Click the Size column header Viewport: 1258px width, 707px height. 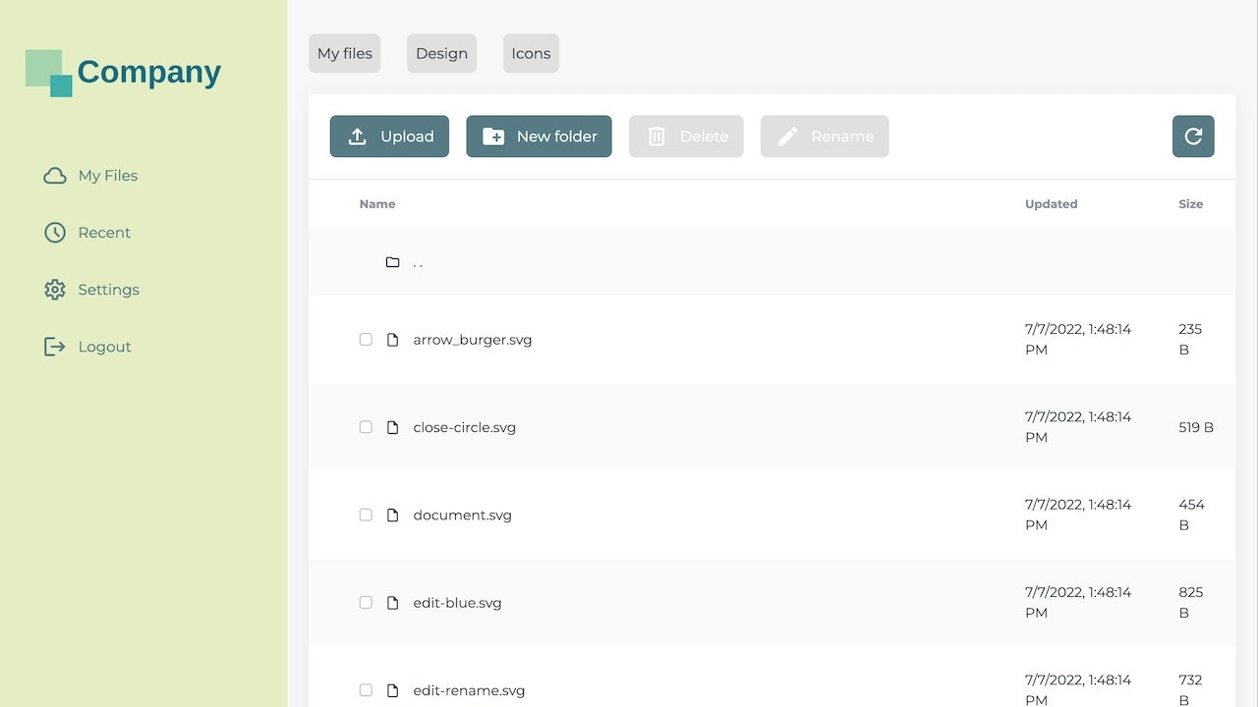pos(1191,204)
